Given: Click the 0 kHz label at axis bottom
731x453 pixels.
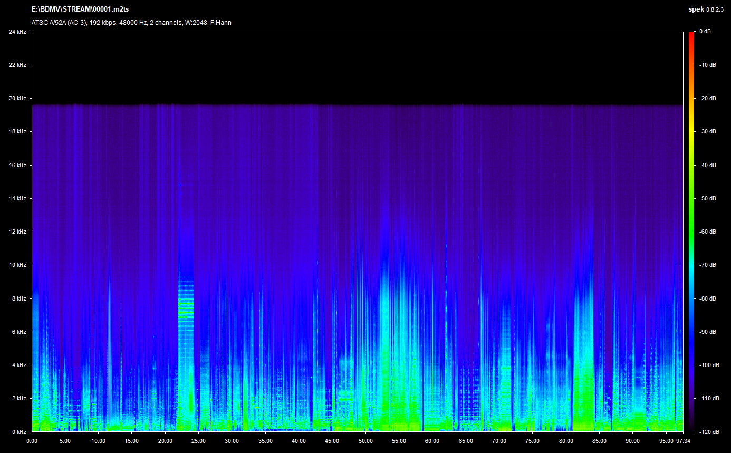Looking at the screenshot, I should (x=19, y=431).
